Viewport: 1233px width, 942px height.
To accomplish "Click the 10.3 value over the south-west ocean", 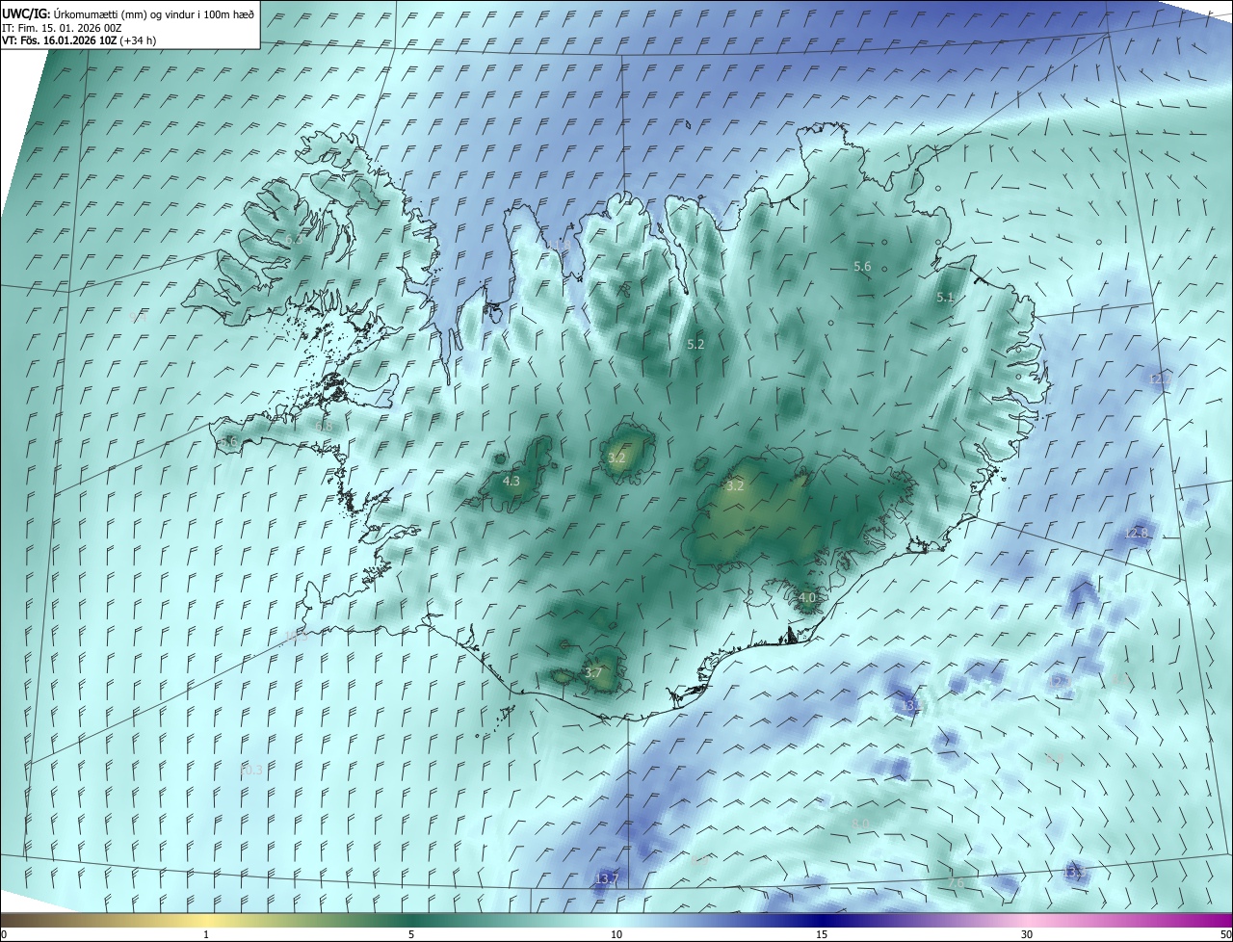I will [x=250, y=770].
